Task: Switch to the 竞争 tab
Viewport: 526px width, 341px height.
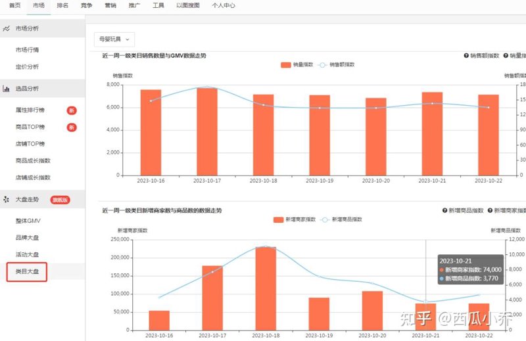Action: click(x=87, y=5)
